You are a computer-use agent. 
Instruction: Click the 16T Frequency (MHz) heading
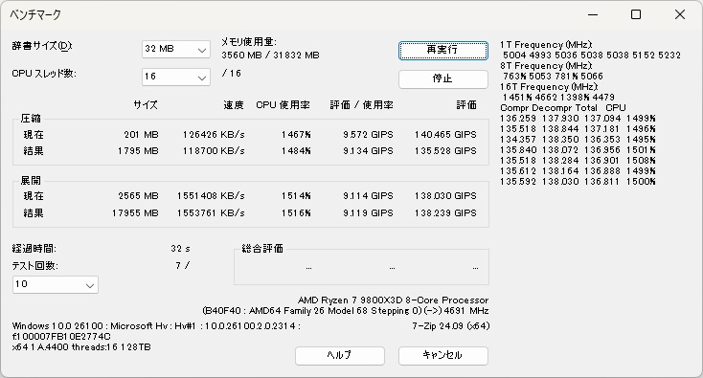point(549,87)
